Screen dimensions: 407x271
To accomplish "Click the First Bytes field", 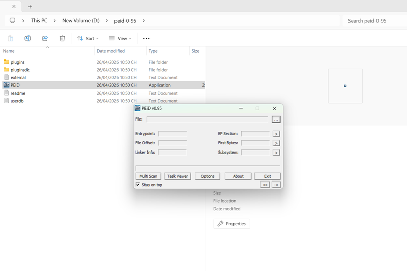I will [255, 143].
